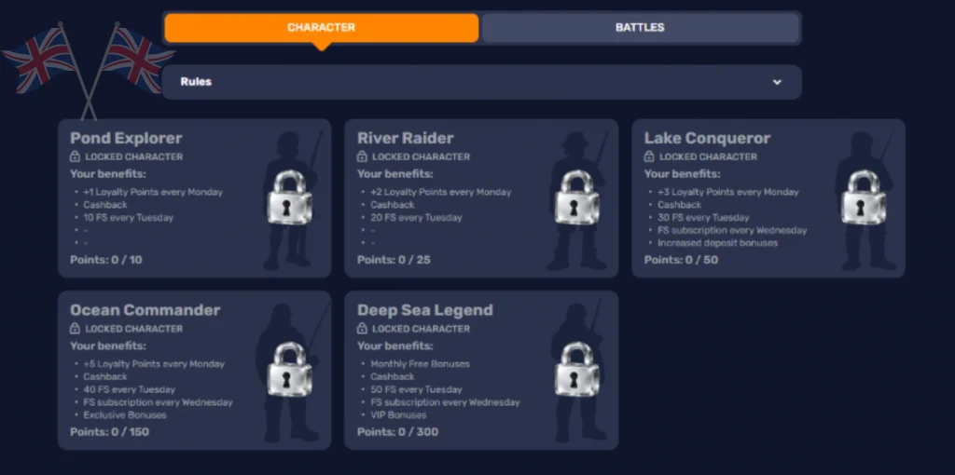This screenshot has width=955, height=475.
Task: Select the River Raider title
Action: 406,138
